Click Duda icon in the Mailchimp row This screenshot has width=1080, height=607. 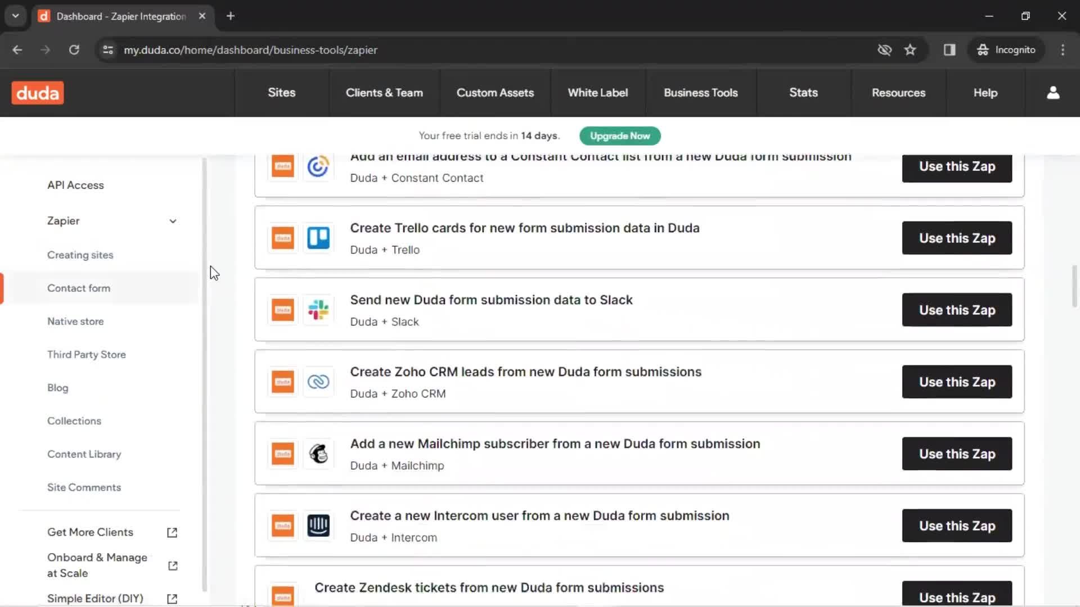click(x=283, y=454)
